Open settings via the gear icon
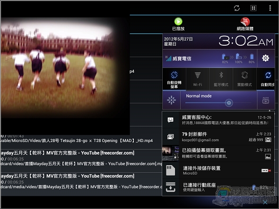This screenshot has height=209, width=279. pos(265,58)
